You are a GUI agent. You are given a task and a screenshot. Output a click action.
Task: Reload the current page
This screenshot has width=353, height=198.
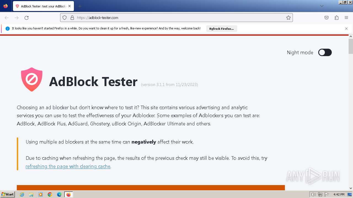[26, 18]
